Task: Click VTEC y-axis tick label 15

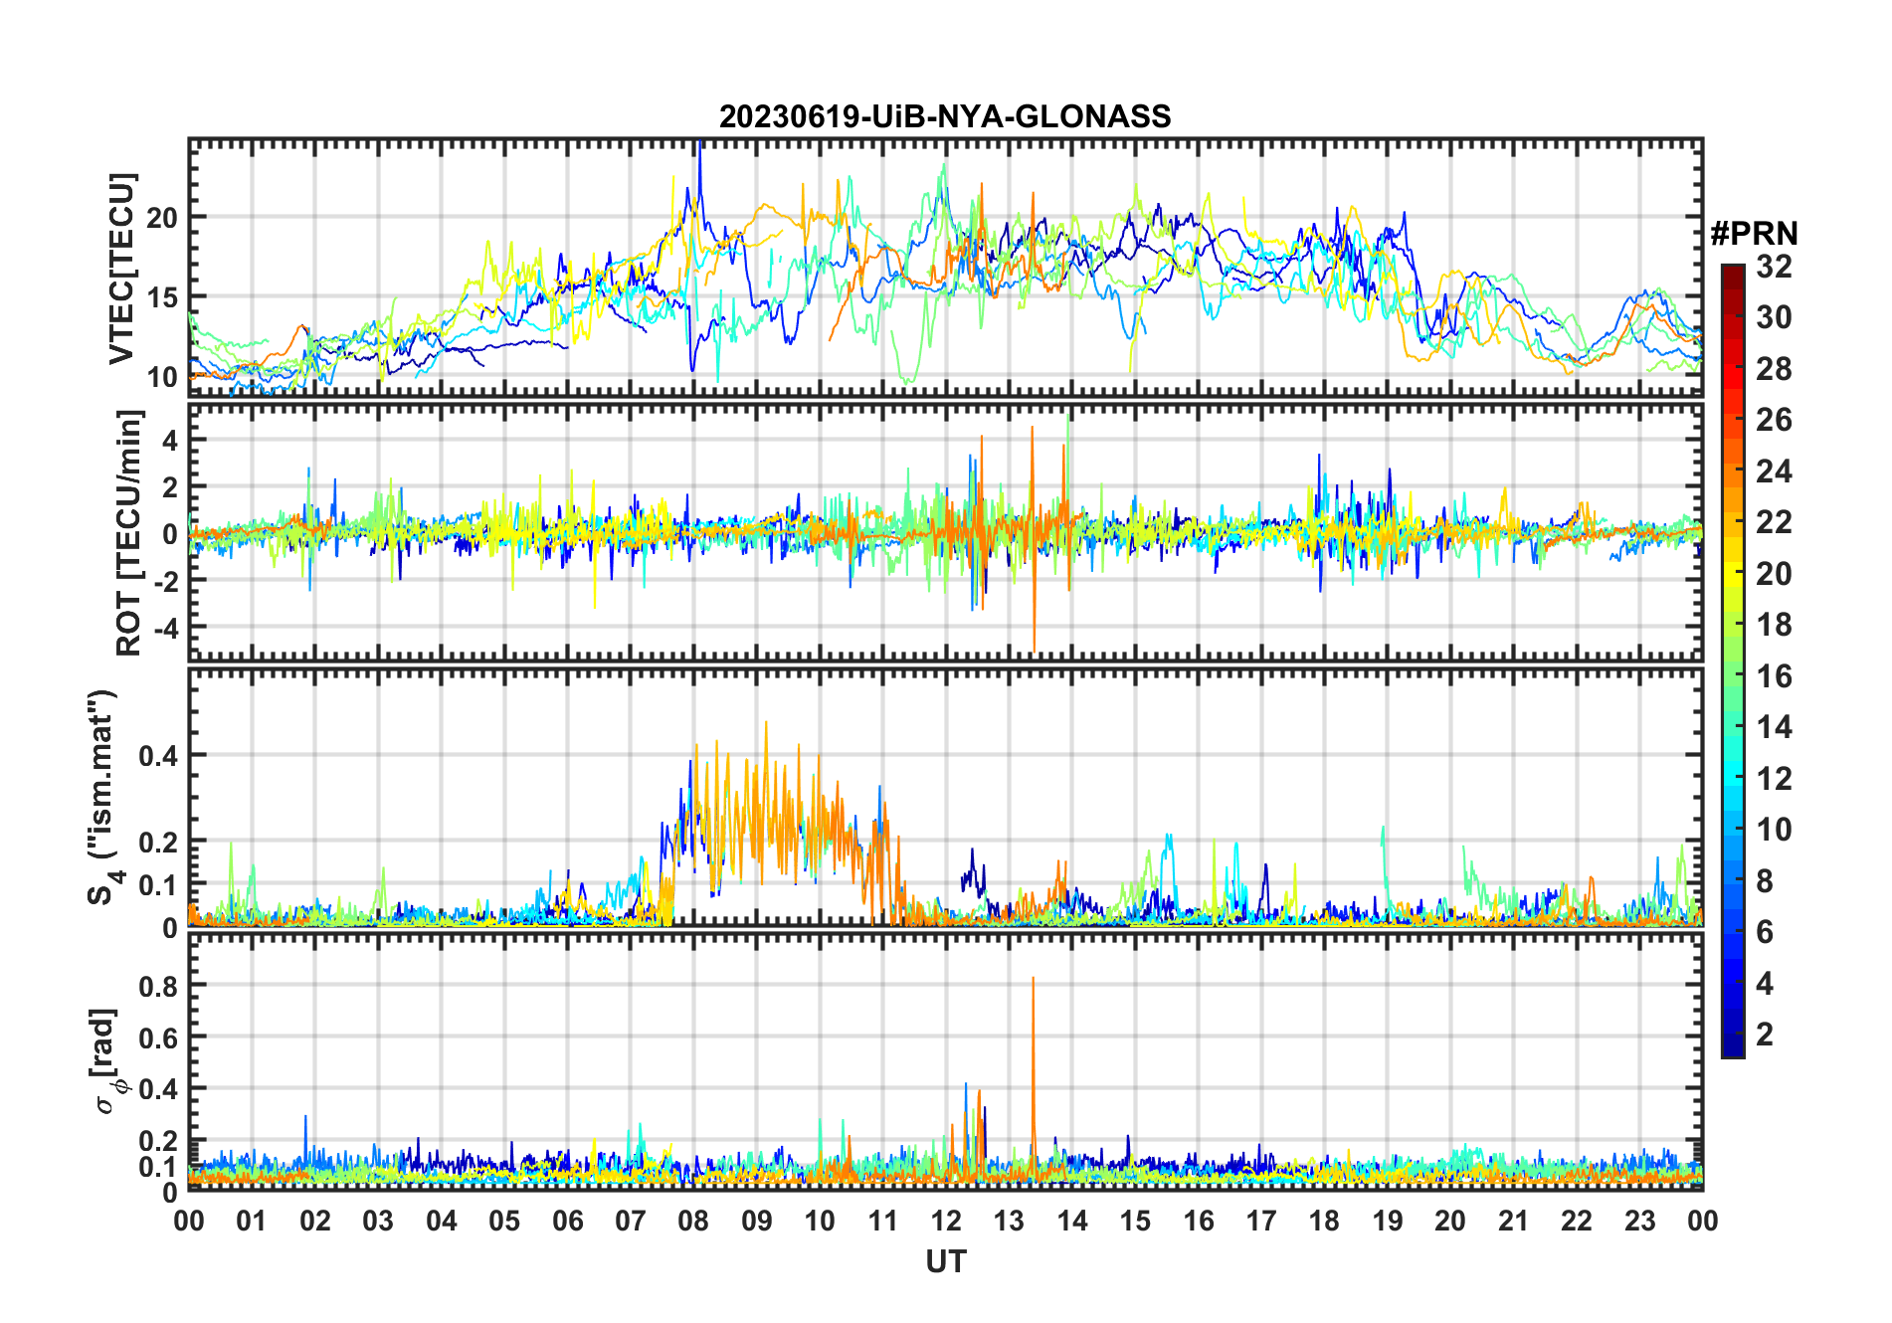Action: coord(162,297)
